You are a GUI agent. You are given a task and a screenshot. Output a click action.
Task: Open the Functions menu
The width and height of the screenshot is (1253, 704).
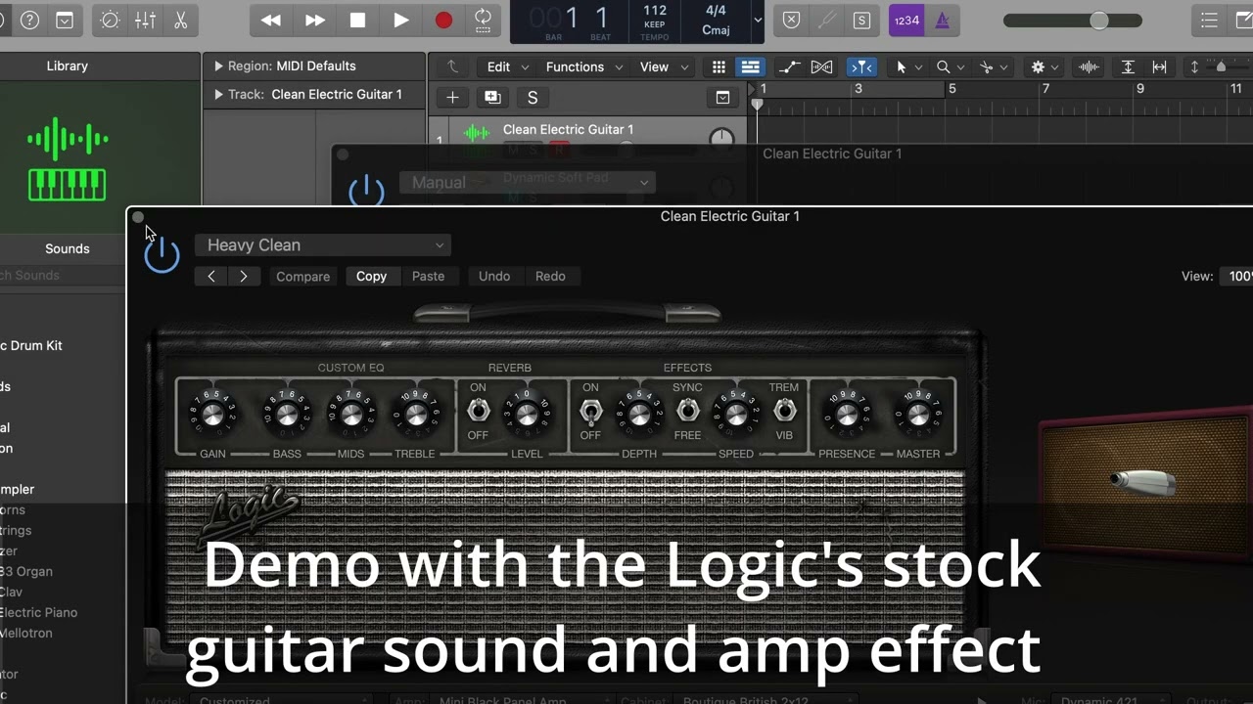pos(583,66)
